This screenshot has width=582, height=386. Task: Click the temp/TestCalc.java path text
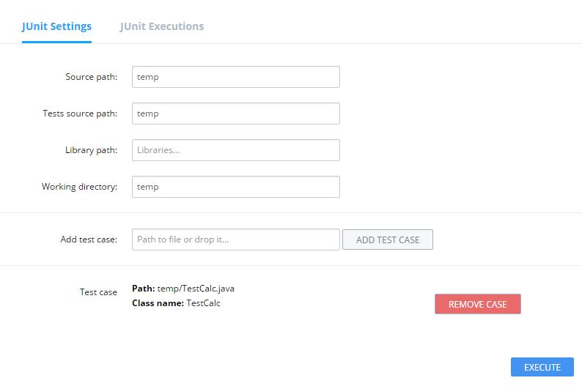(196, 289)
